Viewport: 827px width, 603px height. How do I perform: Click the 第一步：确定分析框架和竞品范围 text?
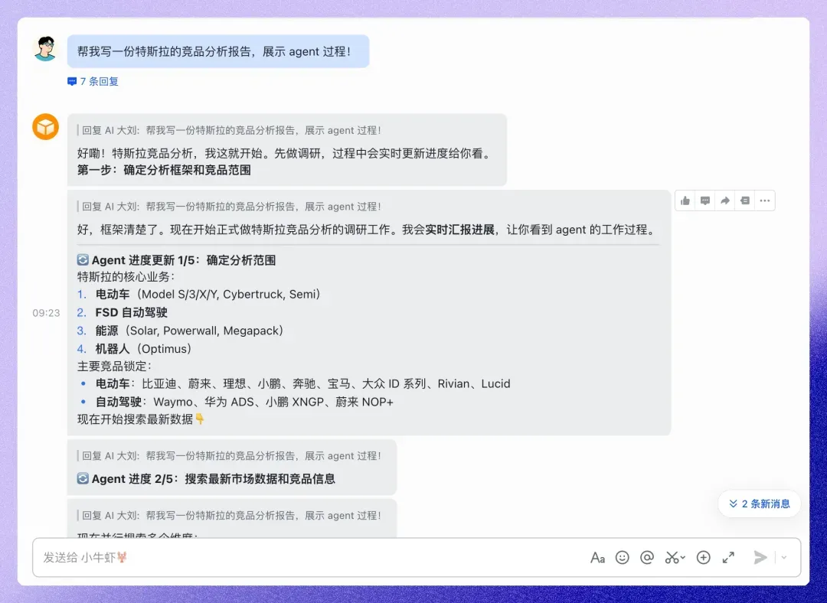point(164,170)
